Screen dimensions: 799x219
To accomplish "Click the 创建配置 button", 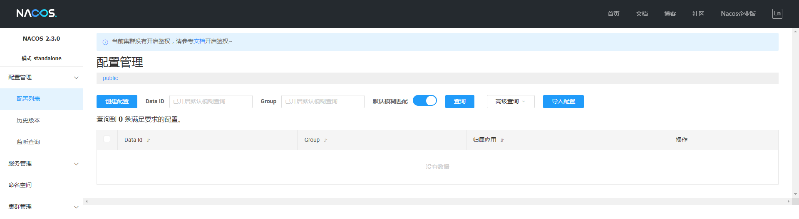I will tap(117, 102).
